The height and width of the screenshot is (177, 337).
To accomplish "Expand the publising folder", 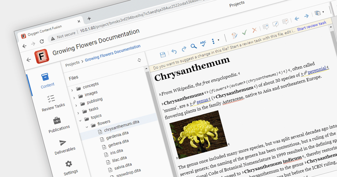I will click(76, 105).
